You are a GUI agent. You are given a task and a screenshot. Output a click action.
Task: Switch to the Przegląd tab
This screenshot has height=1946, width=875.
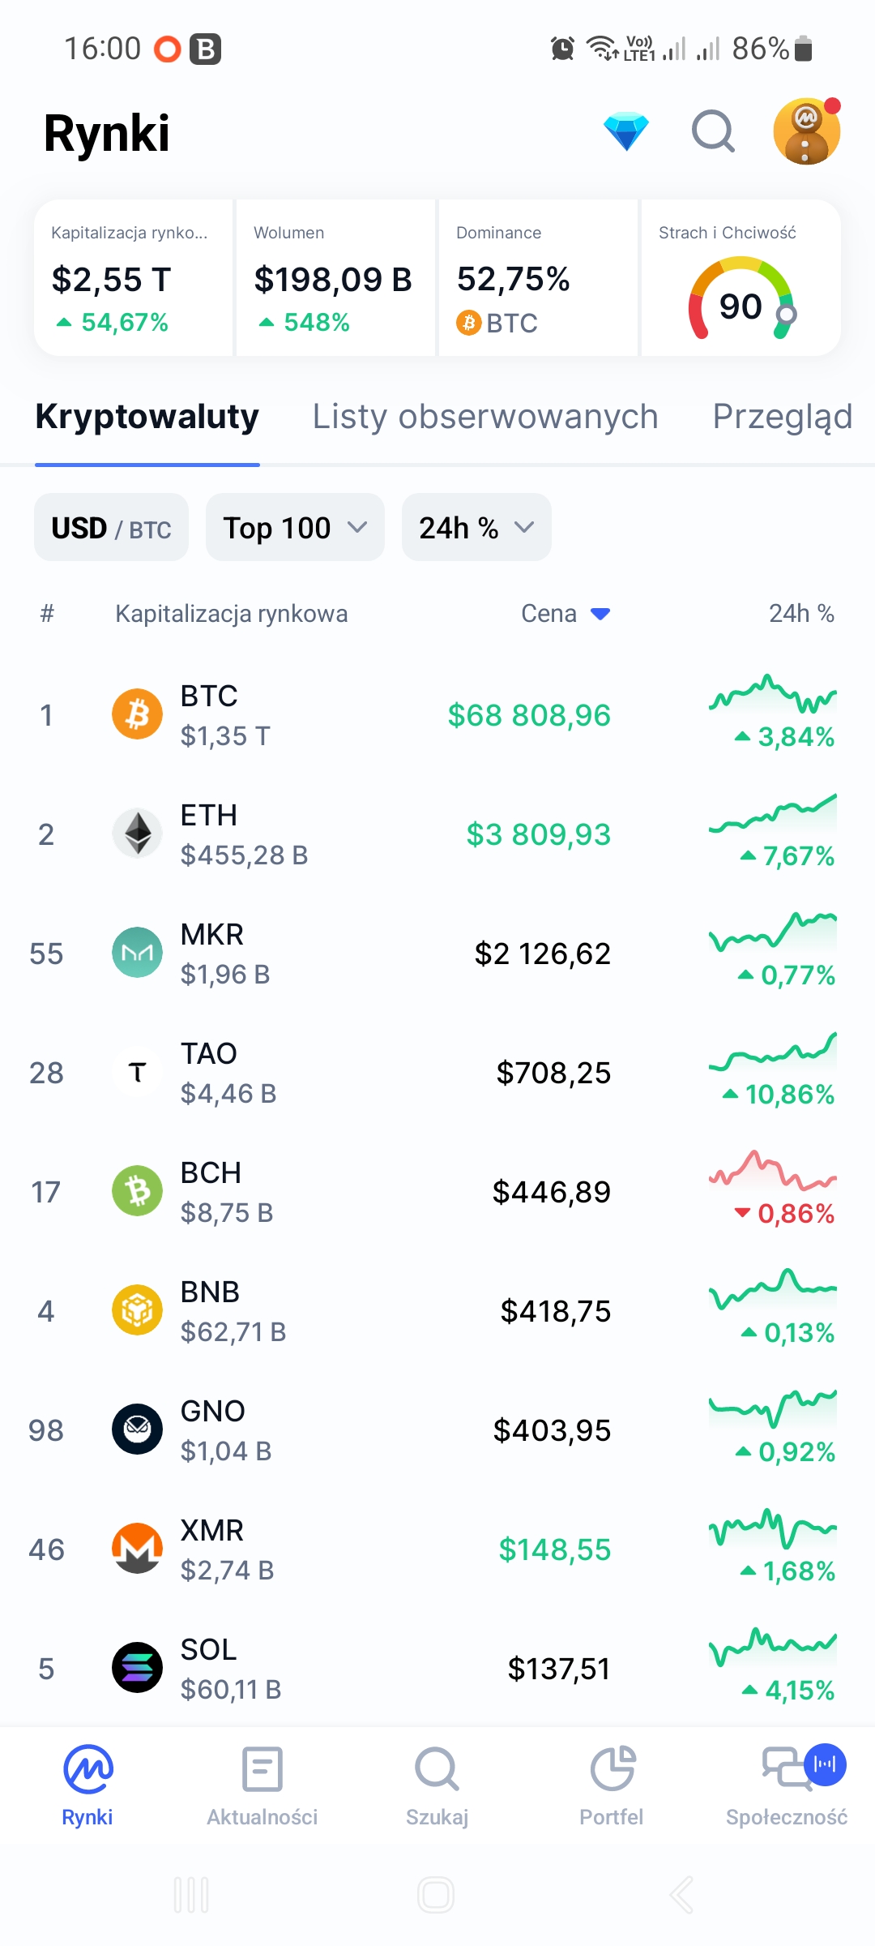[x=782, y=417]
